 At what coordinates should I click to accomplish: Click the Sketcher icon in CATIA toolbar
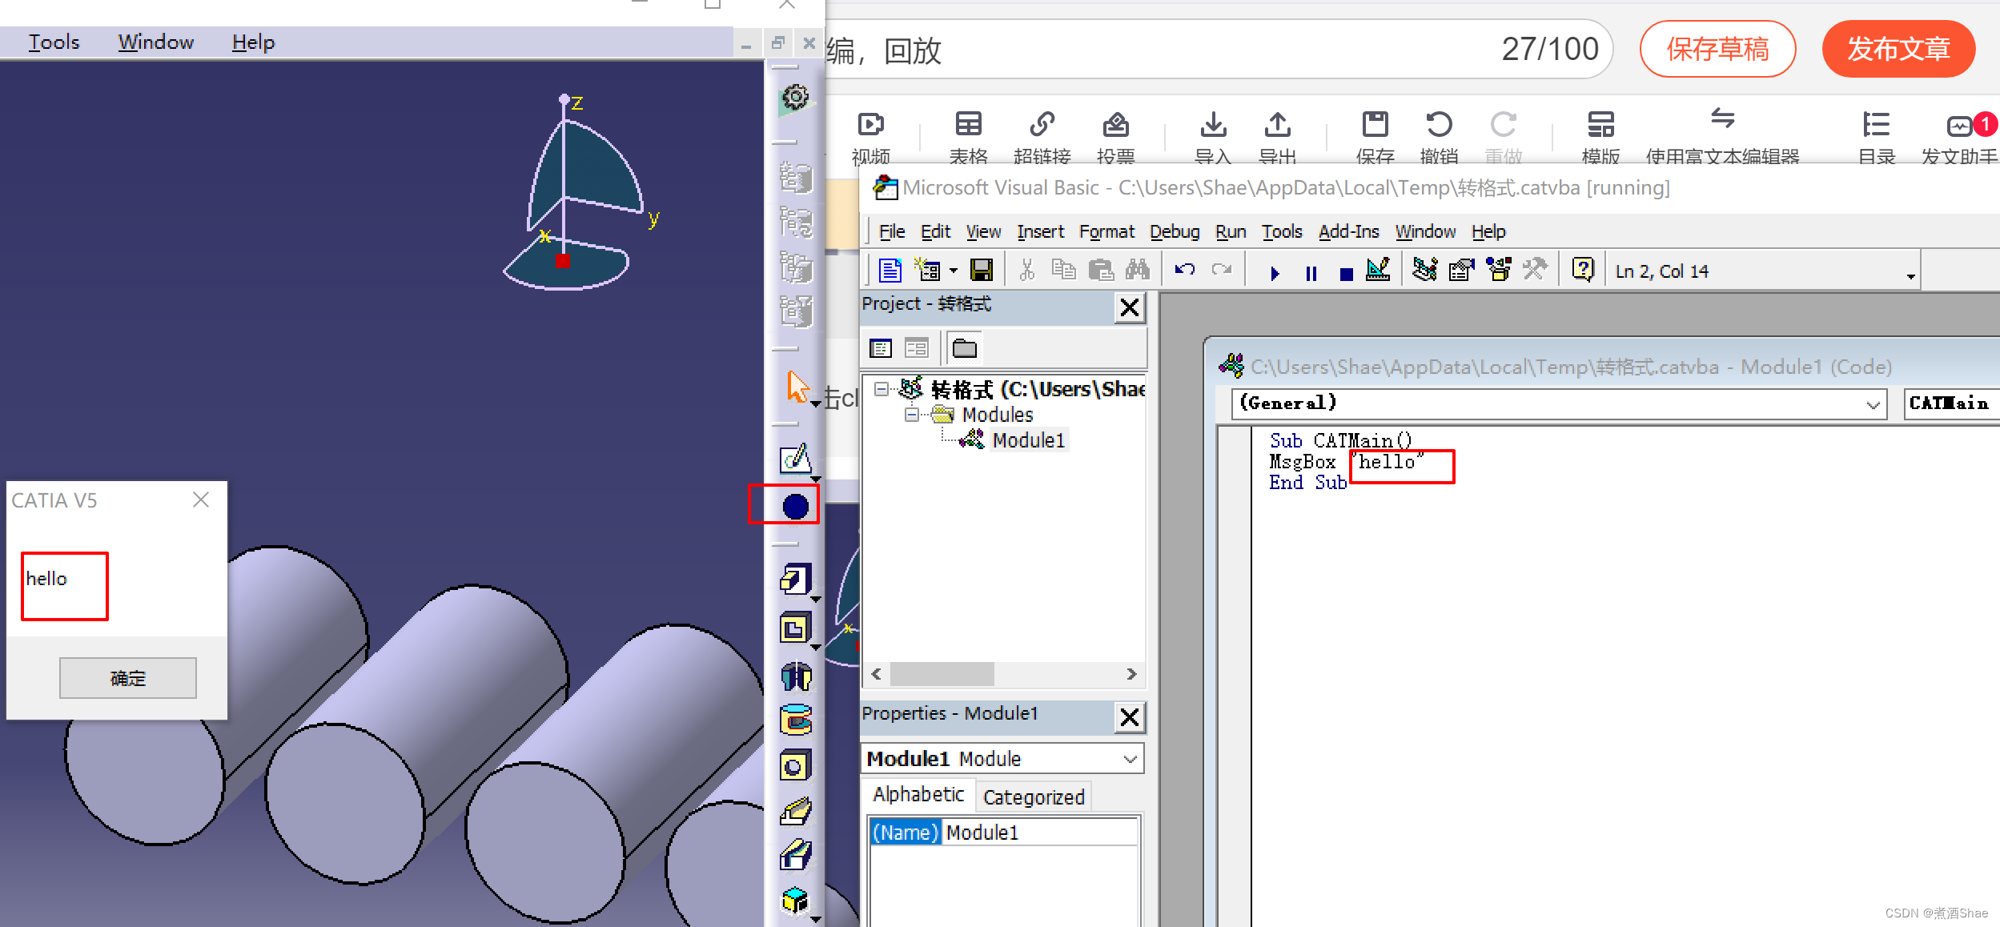[x=795, y=459]
